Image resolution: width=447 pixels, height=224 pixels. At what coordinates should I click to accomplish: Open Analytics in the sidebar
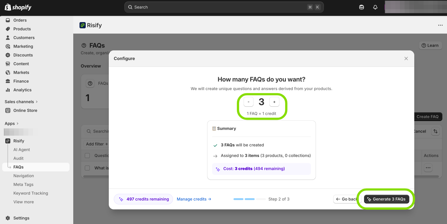[x=22, y=90]
